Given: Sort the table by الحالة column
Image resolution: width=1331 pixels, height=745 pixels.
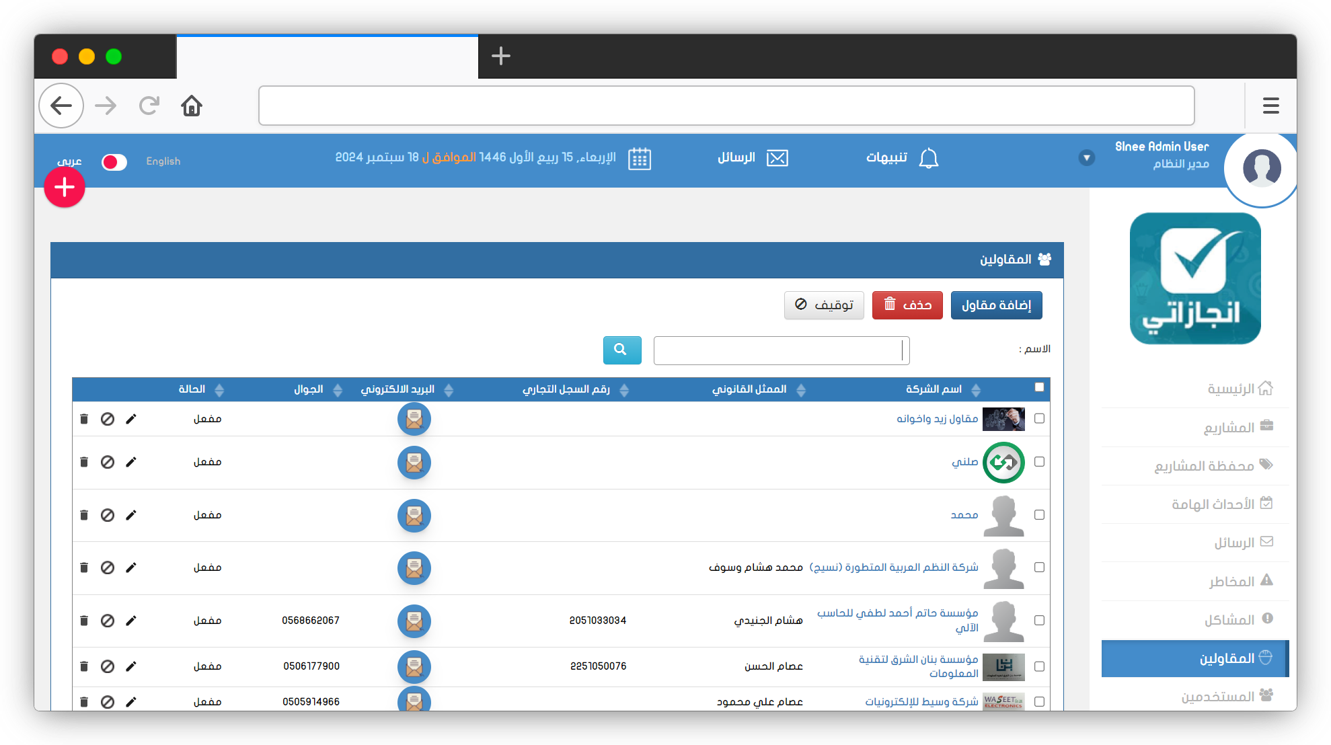Looking at the screenshot, I should 219,389.
